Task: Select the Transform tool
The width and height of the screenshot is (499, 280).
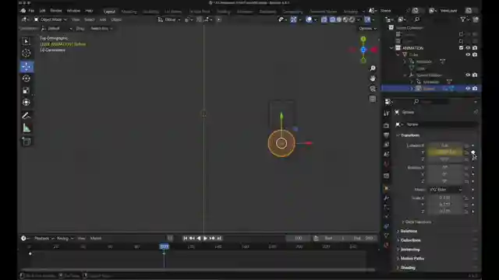Action: coord(27,103)
